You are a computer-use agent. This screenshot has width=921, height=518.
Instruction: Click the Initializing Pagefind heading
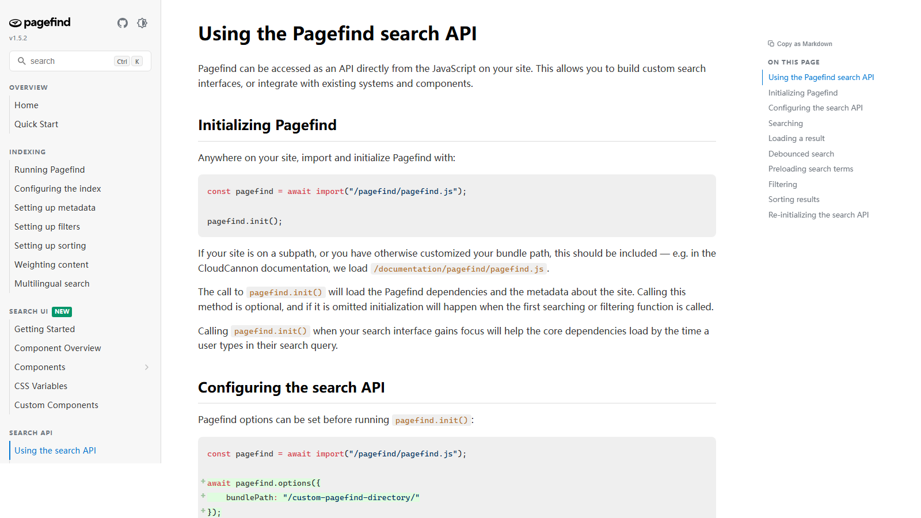click(x=267, y=125)
